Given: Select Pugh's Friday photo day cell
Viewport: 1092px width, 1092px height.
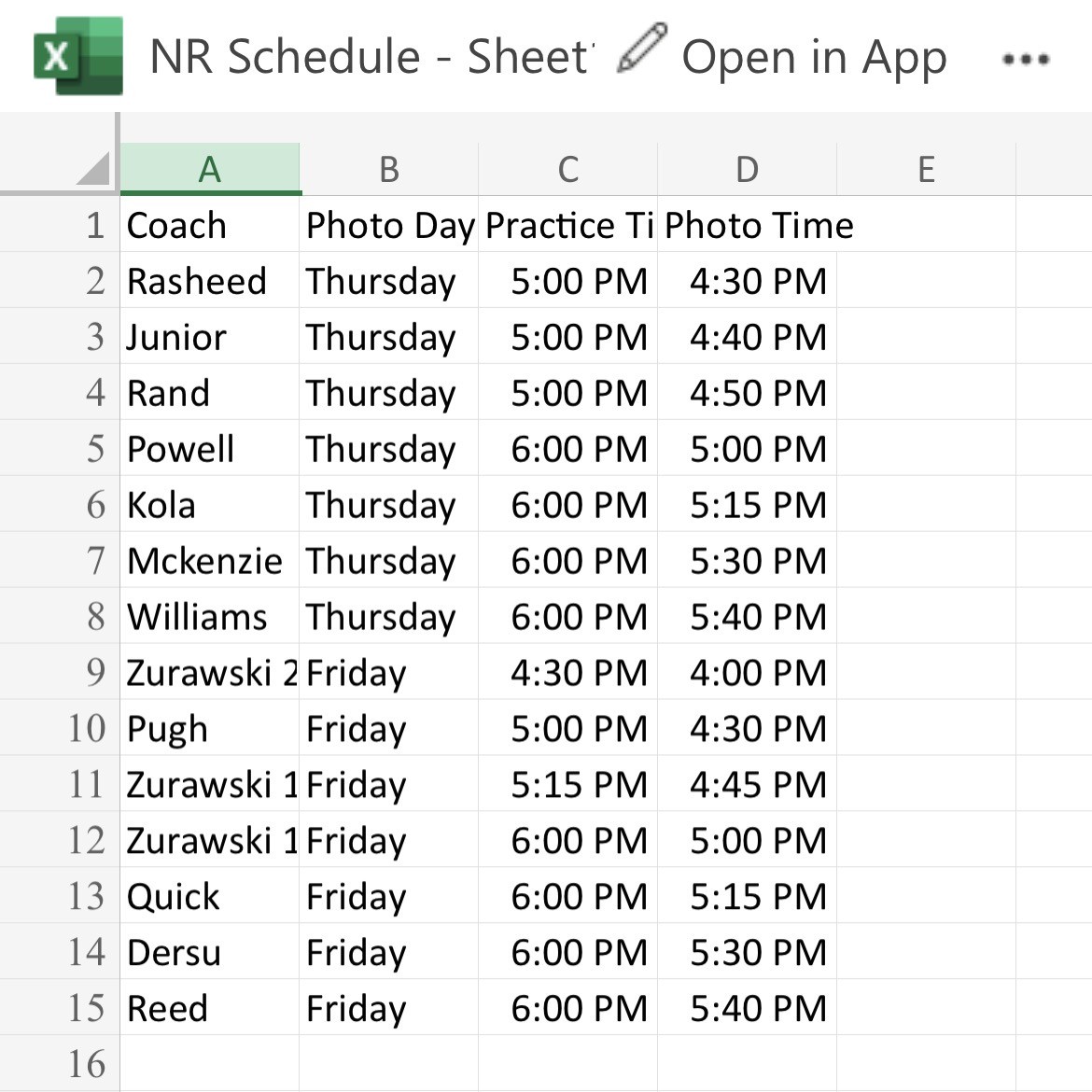Looking at the screenshot, I should click(389, 729).
